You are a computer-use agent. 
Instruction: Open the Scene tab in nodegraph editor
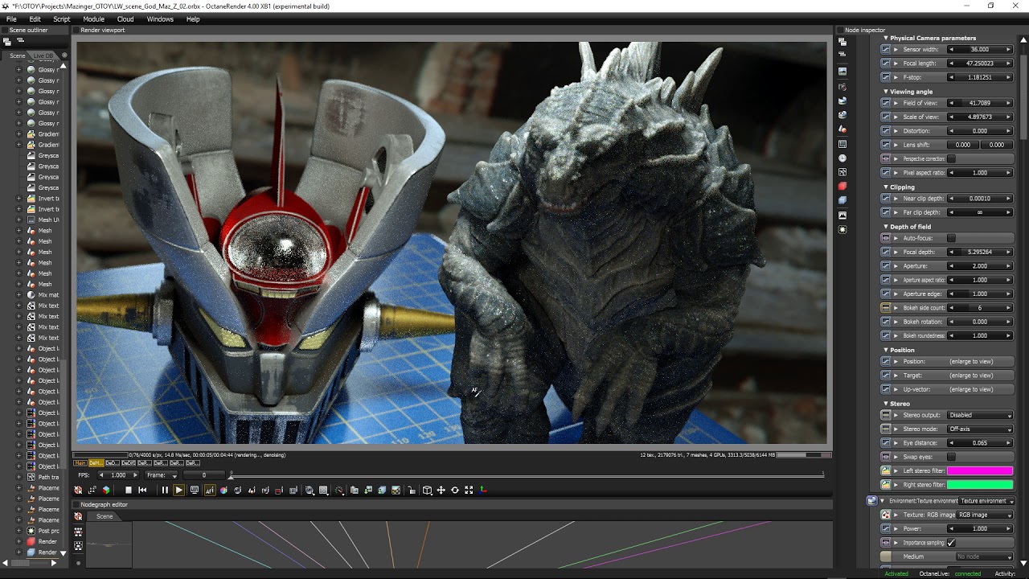click(105, 516)
